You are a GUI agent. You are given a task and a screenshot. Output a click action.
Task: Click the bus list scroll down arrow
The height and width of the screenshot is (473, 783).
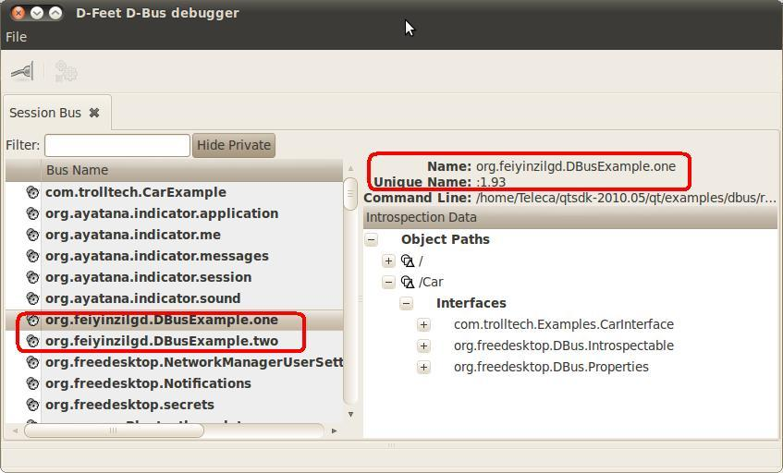(350, 414)
